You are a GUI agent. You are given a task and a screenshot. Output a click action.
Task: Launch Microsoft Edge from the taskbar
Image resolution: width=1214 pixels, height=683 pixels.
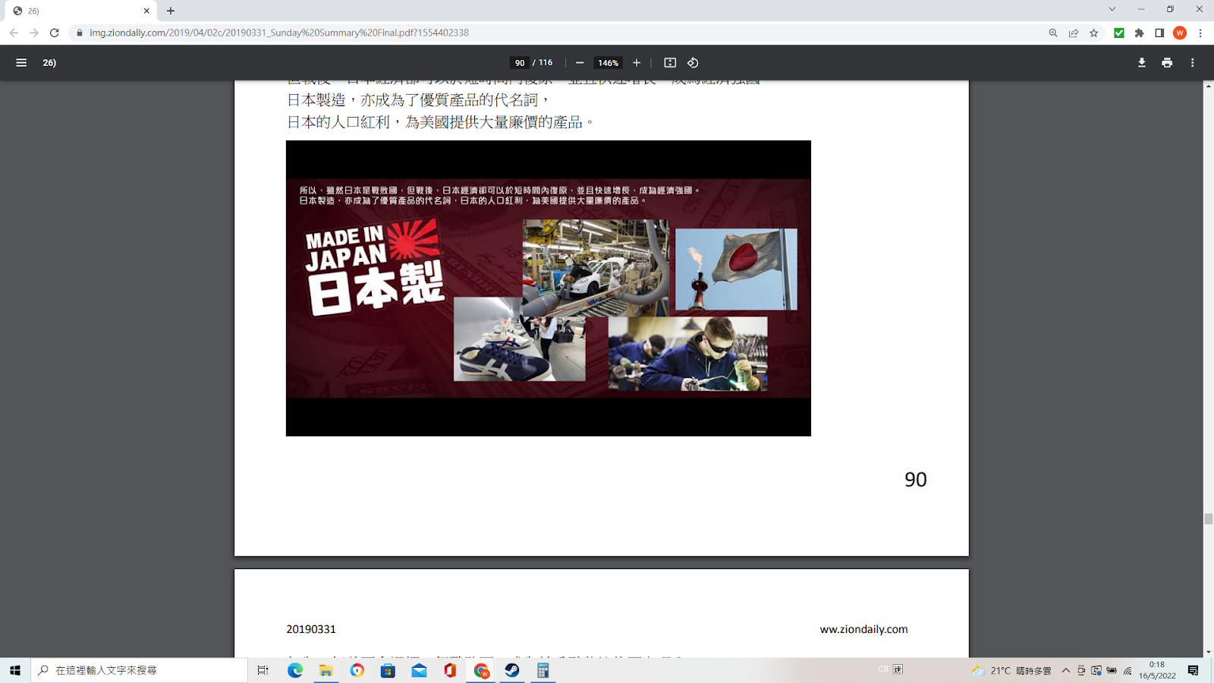click(x=295, y=670)
